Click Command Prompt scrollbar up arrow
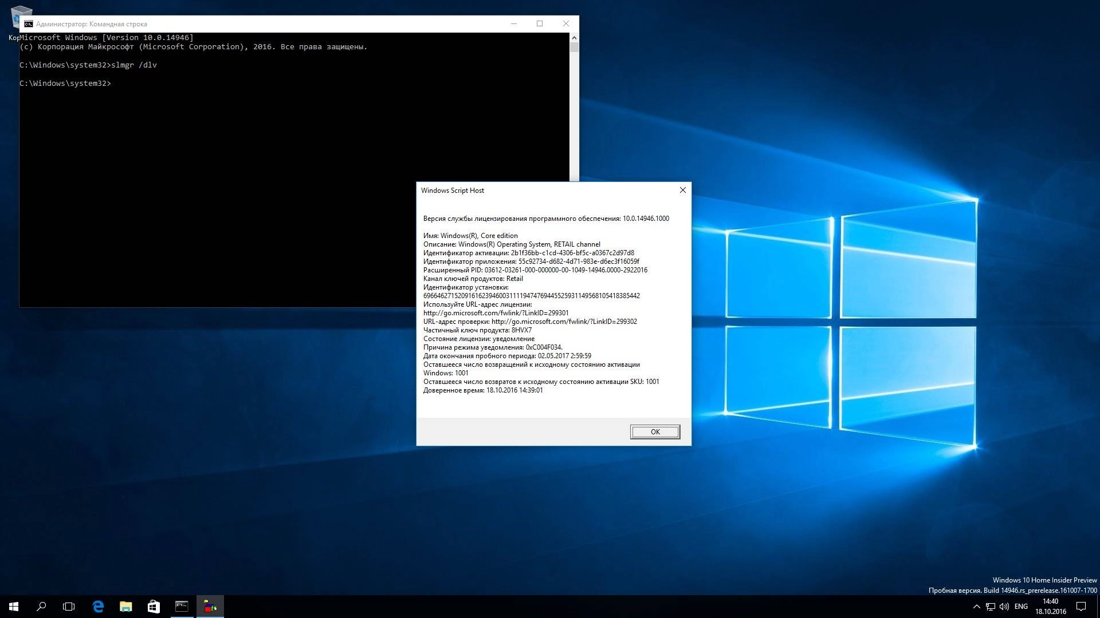This screenshot has width=1100, height=618. click(x=574, y=37)
